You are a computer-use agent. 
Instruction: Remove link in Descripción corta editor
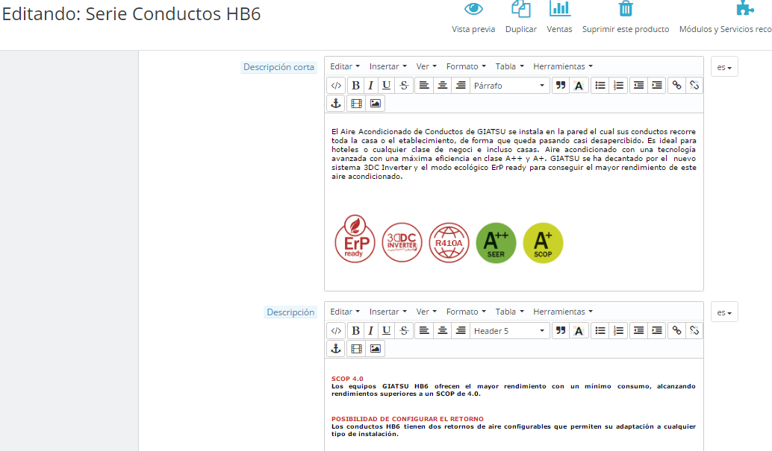694,86
